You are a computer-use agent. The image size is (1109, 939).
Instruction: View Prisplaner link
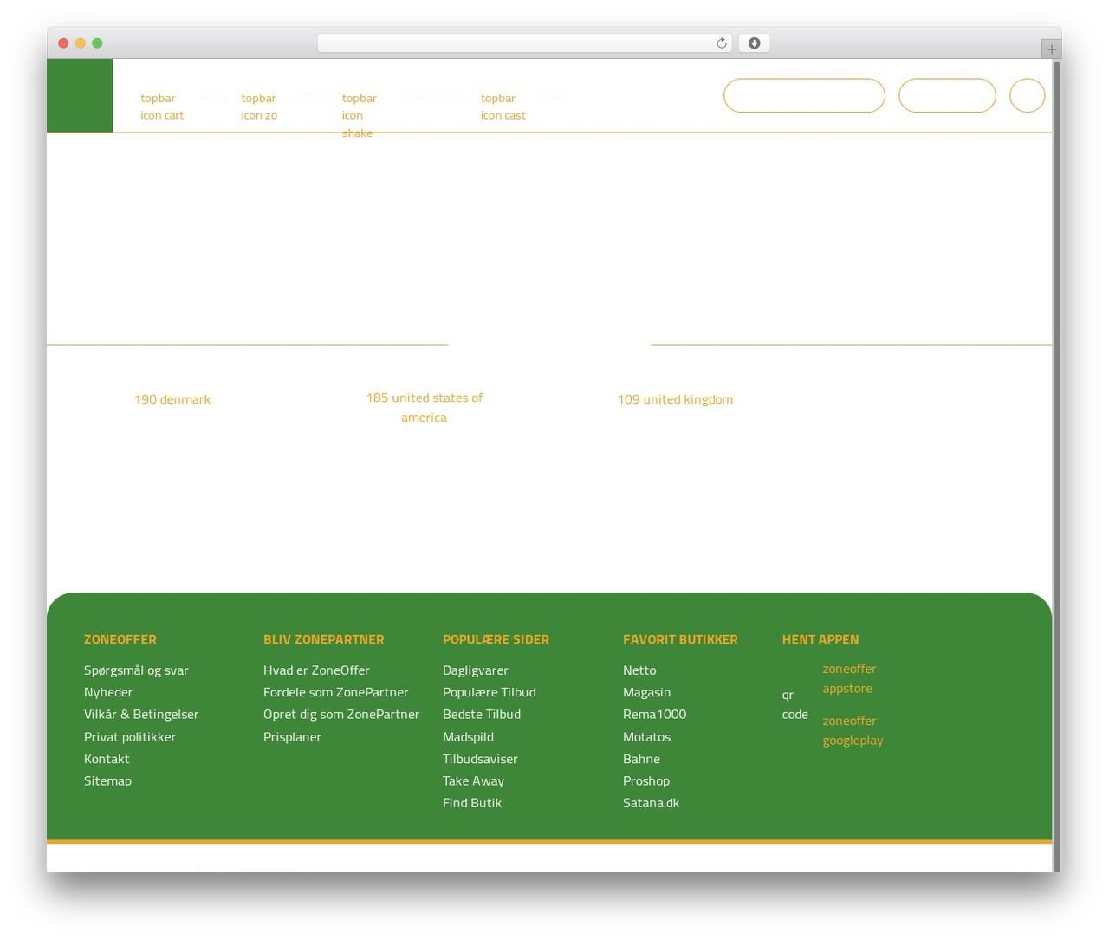pyautogui.click(x=292, y=736)
